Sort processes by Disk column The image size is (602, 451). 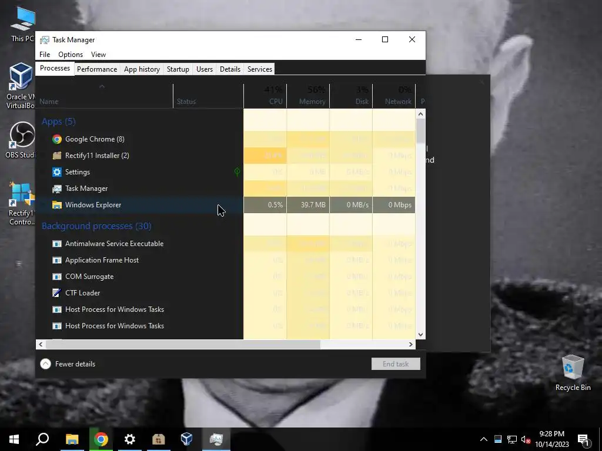(352, 96)
